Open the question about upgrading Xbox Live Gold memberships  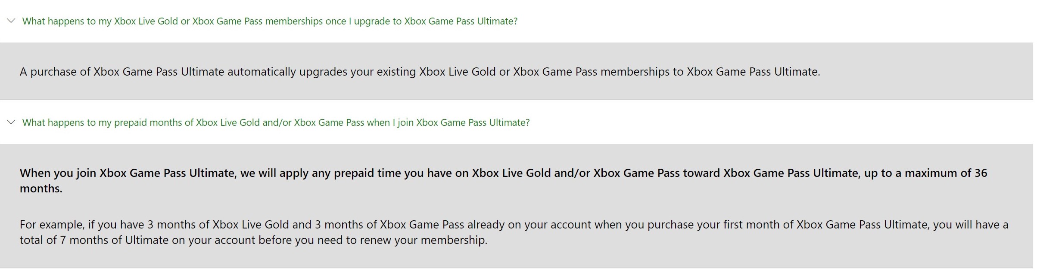(x=270, y=21)
